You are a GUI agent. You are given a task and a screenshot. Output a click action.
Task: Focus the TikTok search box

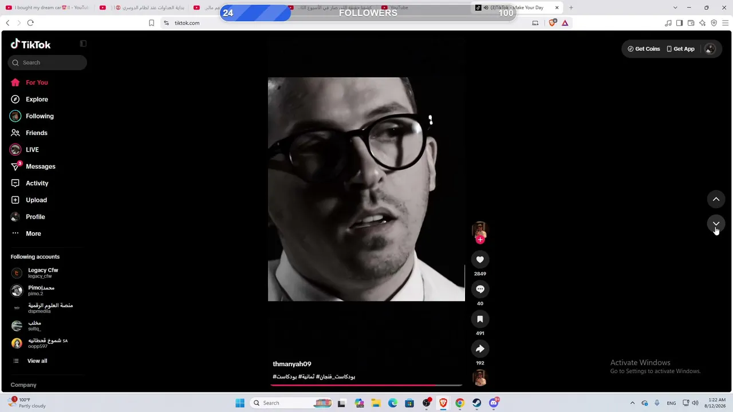[x=48, y=62]
